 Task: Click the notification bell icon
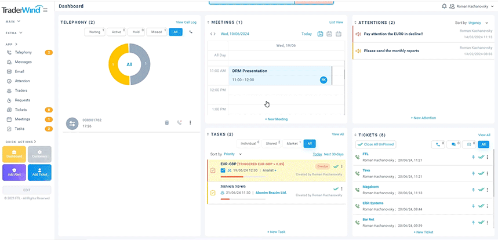click(x=444, y=6)
